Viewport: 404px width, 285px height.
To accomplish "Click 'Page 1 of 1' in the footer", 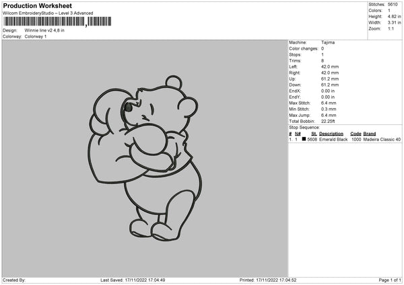I will 390,280.
